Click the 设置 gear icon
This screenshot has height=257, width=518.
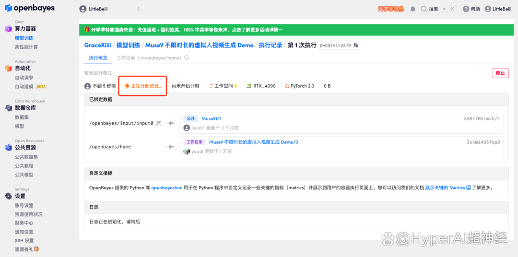click(x=9, y=196)
